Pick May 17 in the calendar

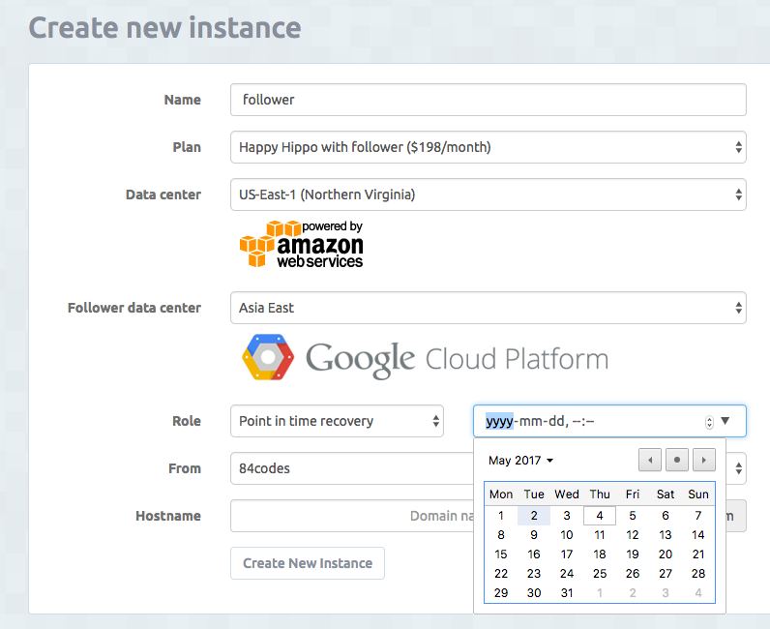[x=567, y=554]
